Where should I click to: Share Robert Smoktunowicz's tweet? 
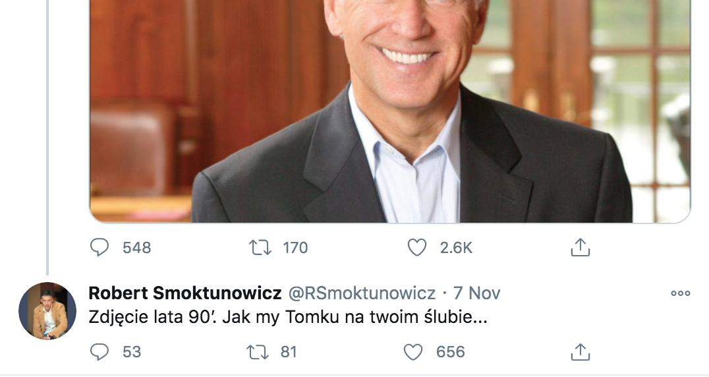tap(581, 352)
